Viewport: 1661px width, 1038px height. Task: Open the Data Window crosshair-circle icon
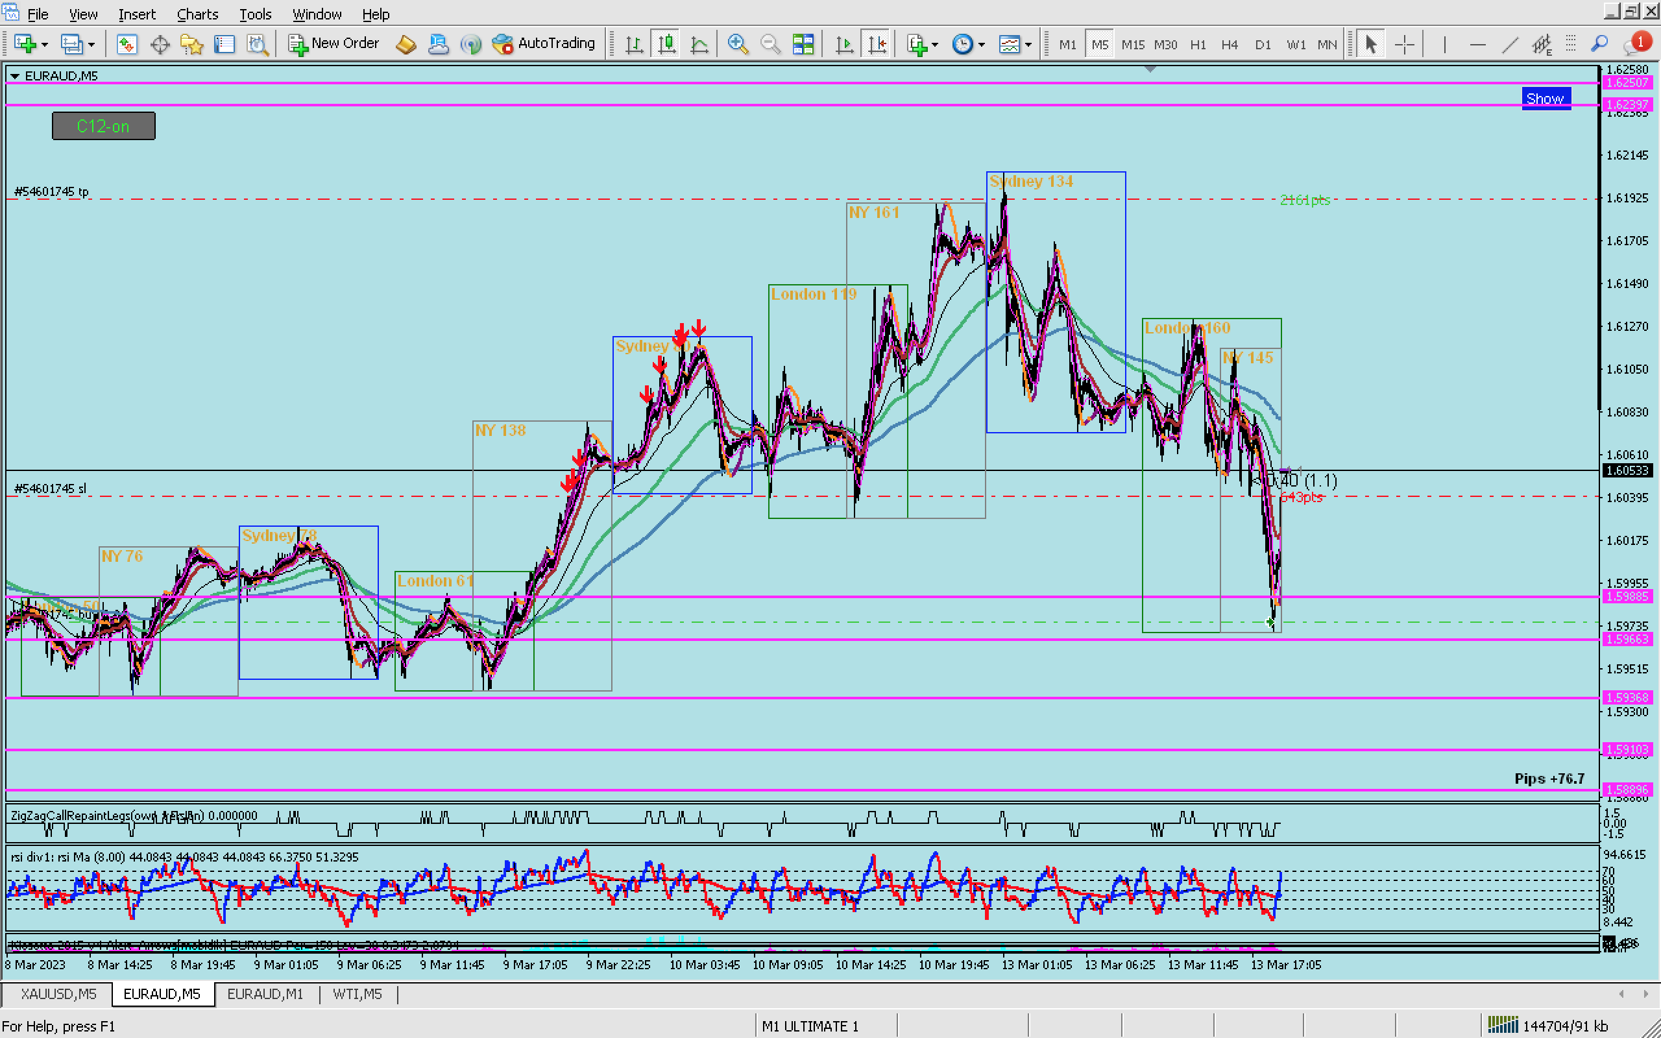click(159, 45)
